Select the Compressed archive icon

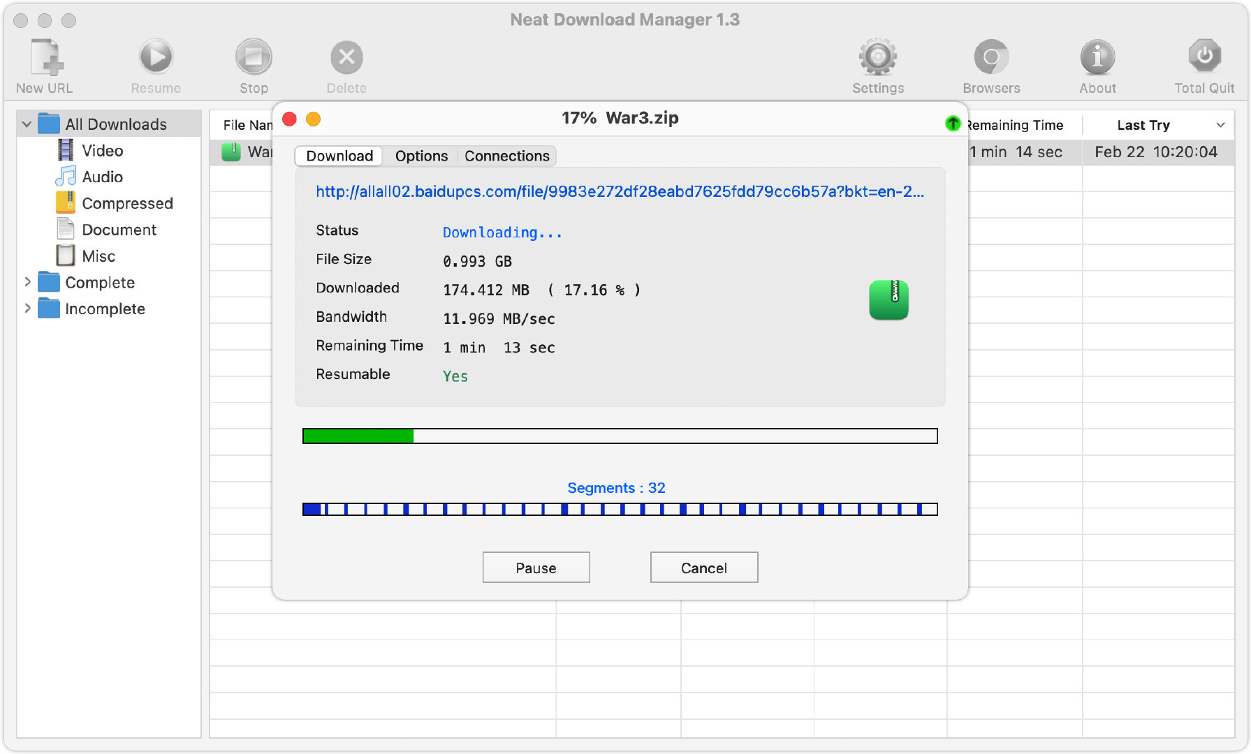66,202
